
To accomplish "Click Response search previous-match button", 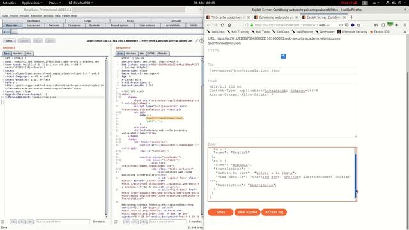I will click(127, 222).
